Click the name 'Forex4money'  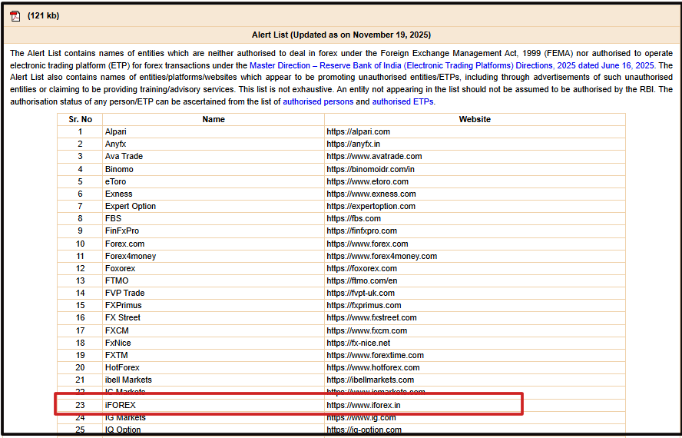pyautogui.click(x=131, y=256)
